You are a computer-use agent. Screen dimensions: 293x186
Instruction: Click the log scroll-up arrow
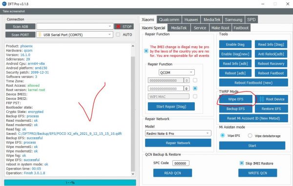click(x=133, y=46)
